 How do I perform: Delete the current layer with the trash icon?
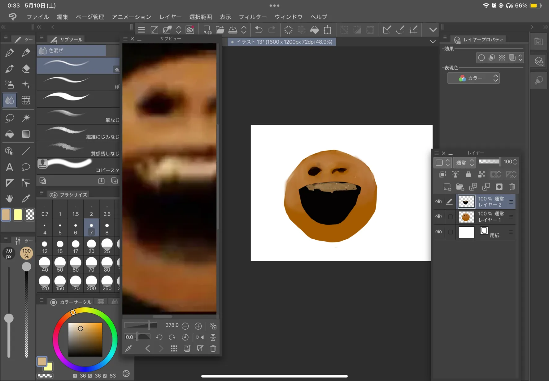pos(512,187)
